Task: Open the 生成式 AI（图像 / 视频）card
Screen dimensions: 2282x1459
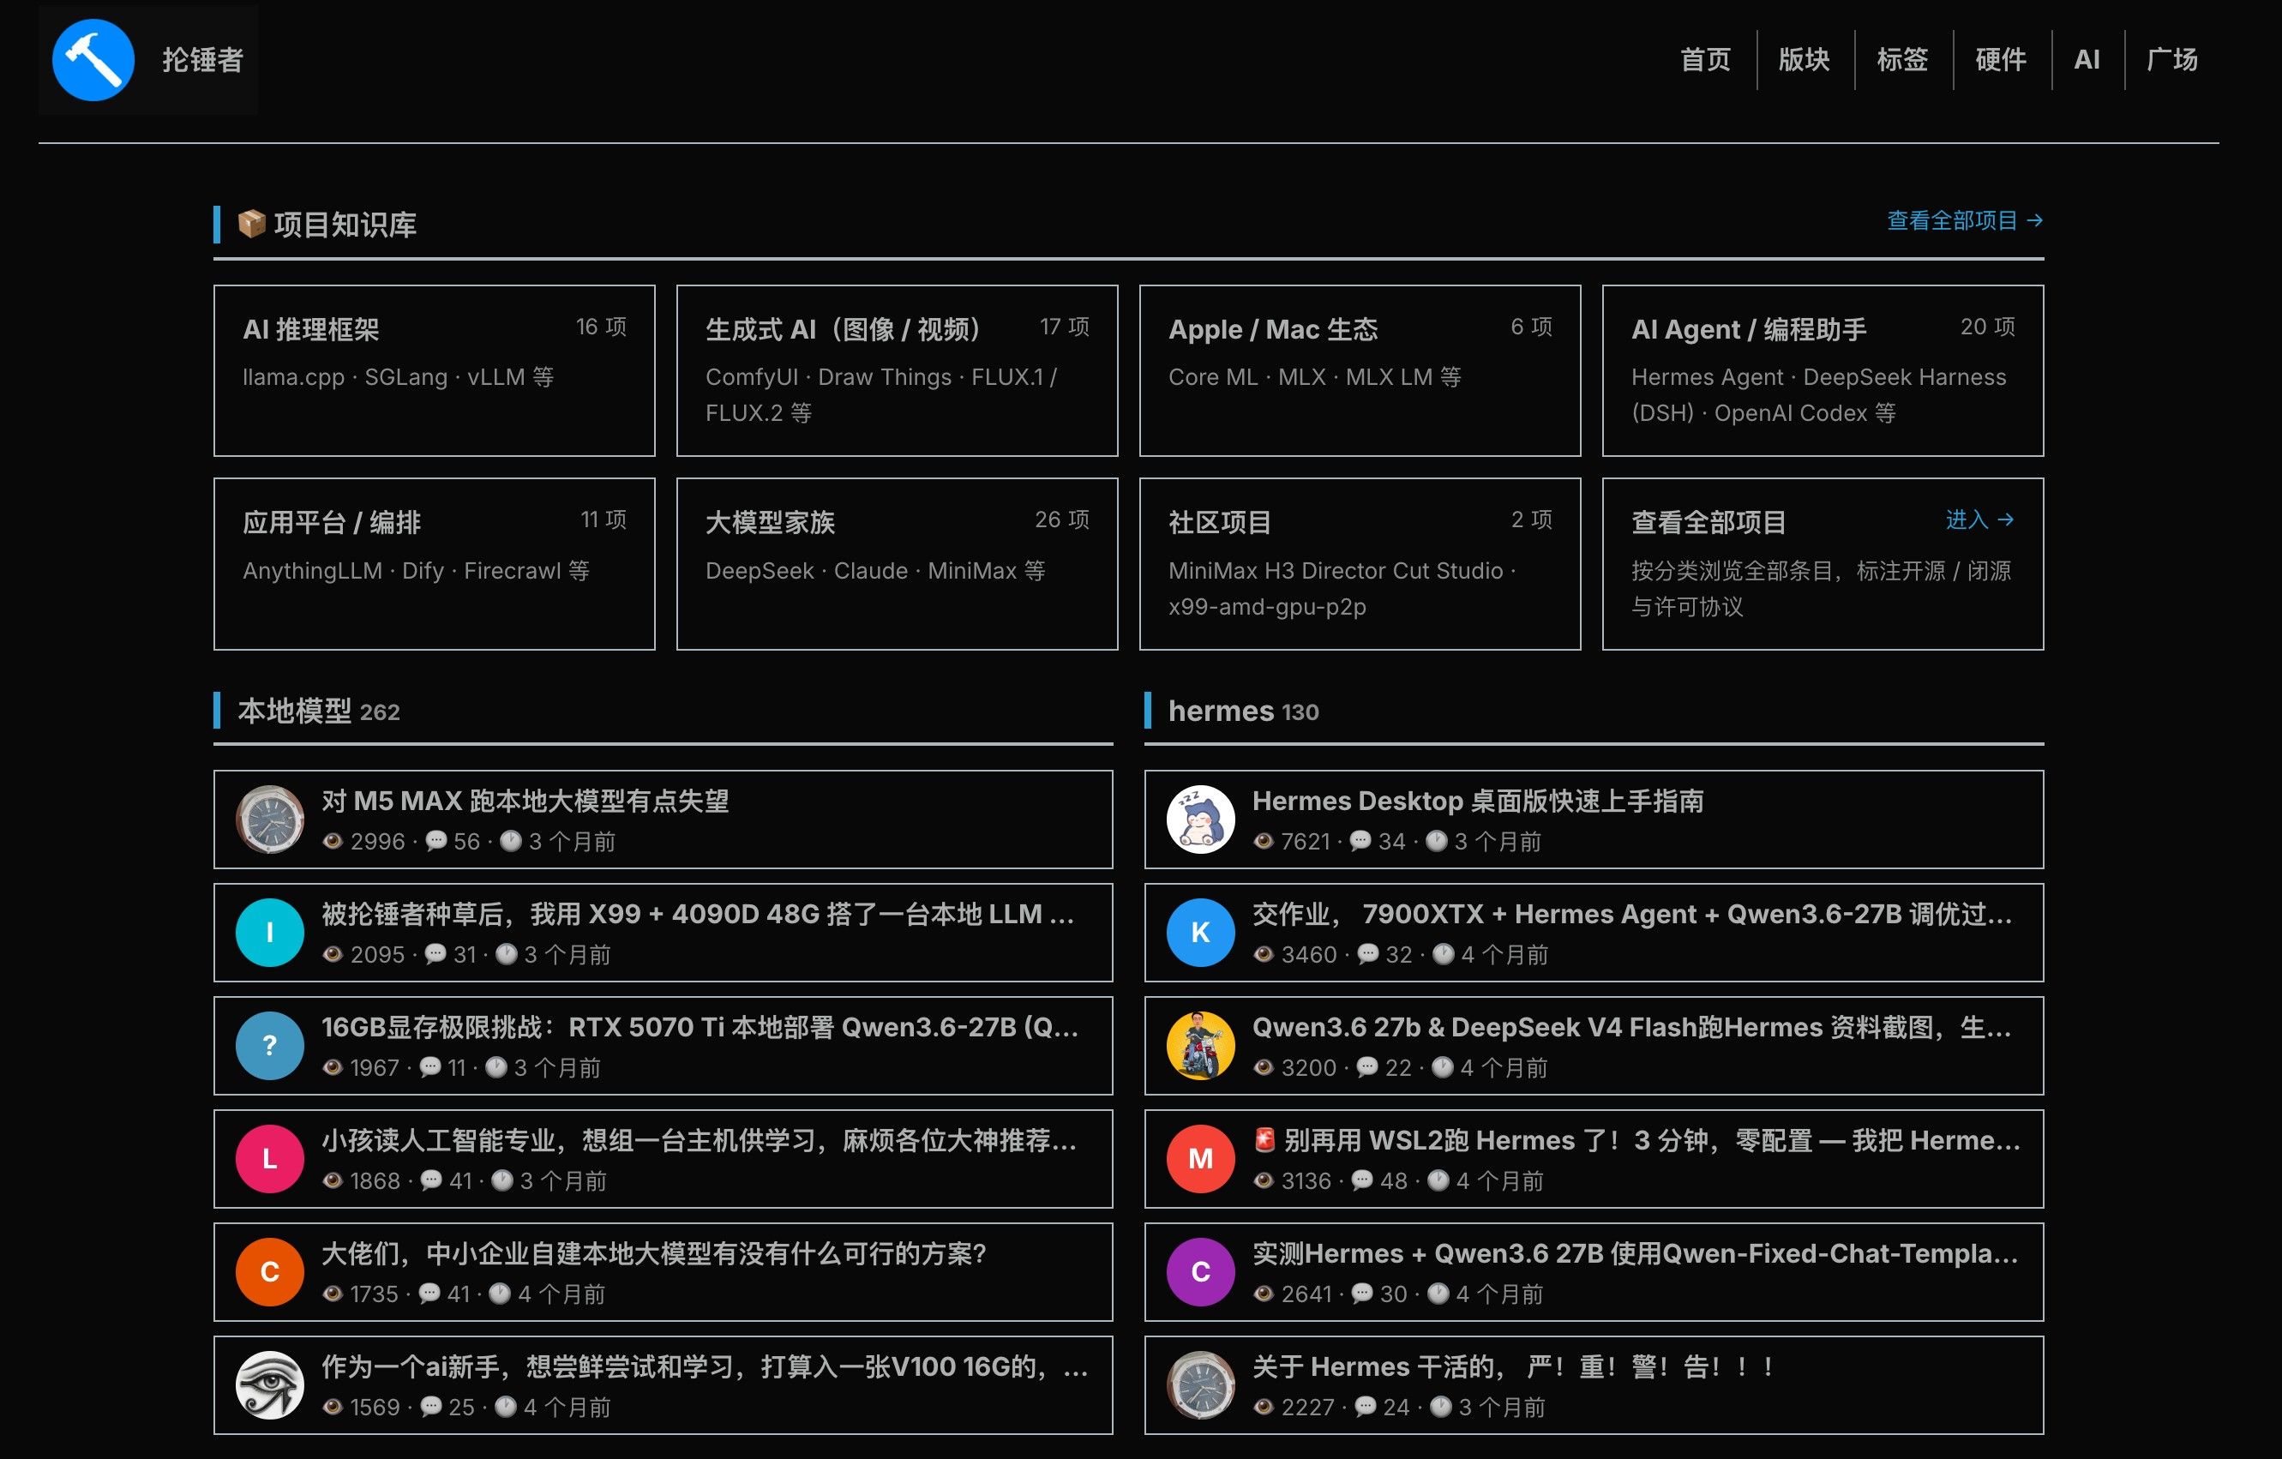Action: (897, 370)
